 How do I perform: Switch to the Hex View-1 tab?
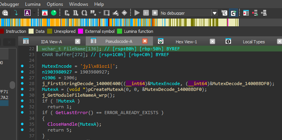(186, 42)
